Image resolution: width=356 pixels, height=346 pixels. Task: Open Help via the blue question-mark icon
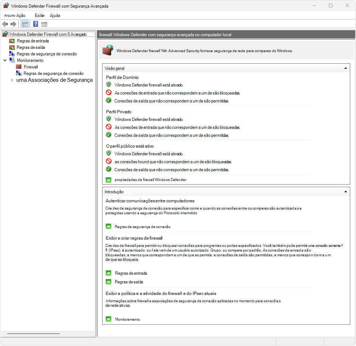tap(35, 24)
